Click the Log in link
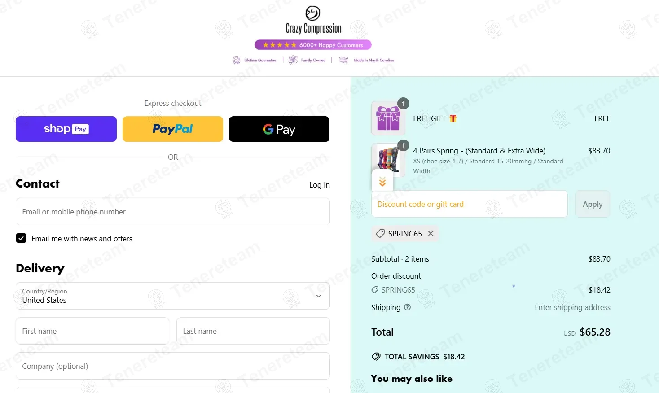The height and width of the screenshot is (393, 659). [320, 185]
